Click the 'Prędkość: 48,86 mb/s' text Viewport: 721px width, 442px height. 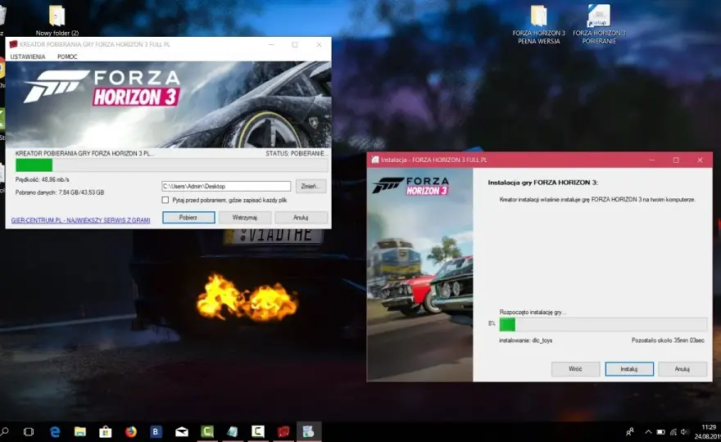pos(43,179)
